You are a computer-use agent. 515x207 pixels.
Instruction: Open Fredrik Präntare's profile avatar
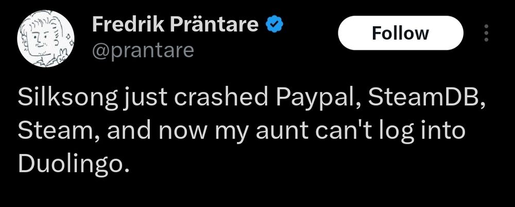pyautogui.click(x=46, y=39)
